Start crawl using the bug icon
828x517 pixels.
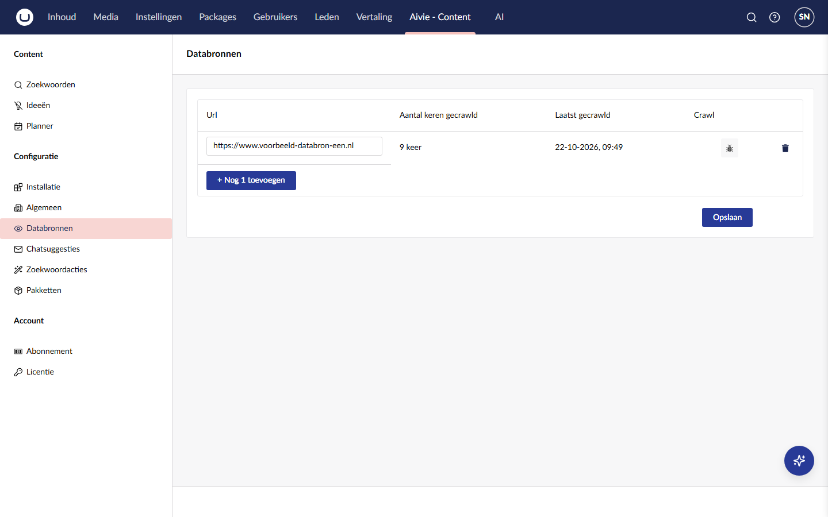pyautogui.click(x=730, y=148)
